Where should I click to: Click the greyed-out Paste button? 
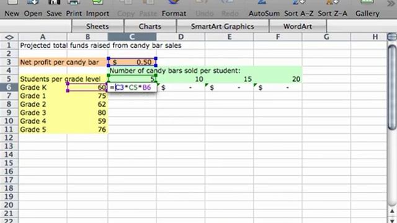click(148, 9)
